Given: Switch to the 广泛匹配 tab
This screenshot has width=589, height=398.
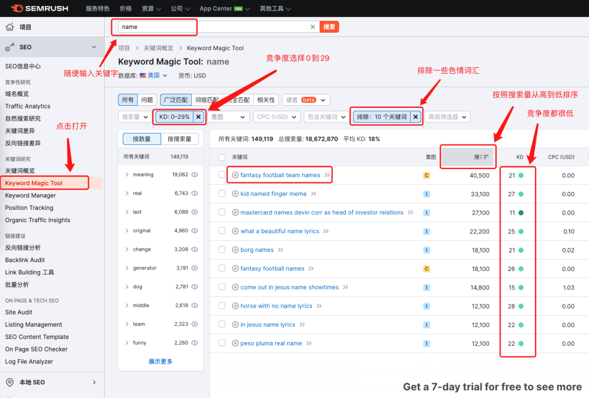Looking at the screenshot, I should point(176,100).
